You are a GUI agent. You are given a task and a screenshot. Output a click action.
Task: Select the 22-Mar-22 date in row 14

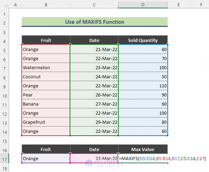[x=94, y=131]
